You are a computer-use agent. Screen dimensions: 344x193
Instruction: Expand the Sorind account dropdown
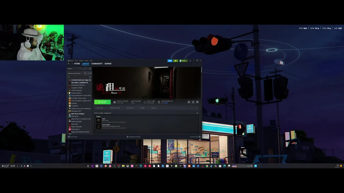coord(184,61)
